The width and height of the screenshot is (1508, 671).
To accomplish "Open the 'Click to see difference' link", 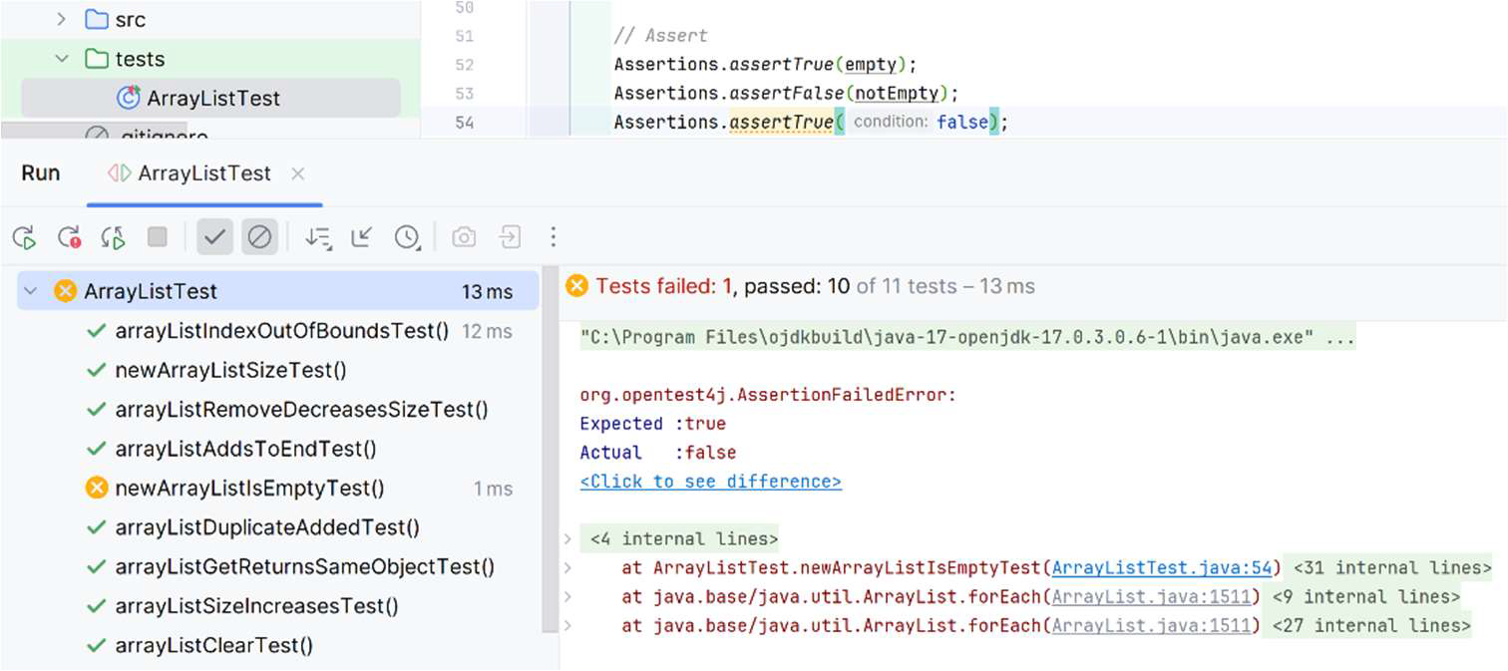I will (x=710, y=482).
